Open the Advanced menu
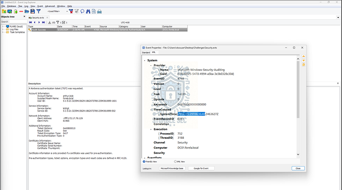The height and width of the screenshot is (190, 342). pyautogui.click(x=50, y=6)
